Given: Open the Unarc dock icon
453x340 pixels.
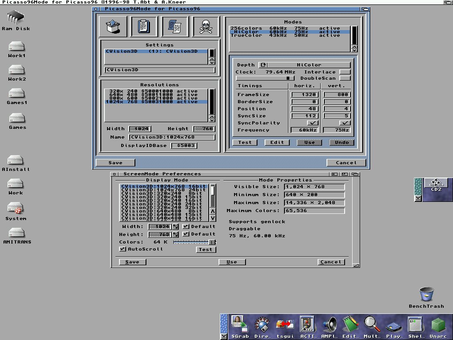Looking at the screenshot, I should pos(438,327).
